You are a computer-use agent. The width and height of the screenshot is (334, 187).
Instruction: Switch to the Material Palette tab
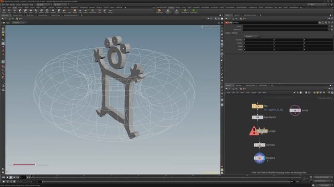click(250, 85)
